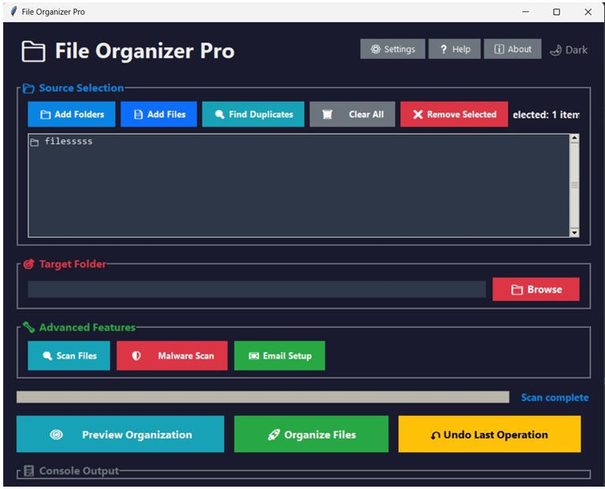Click the rocket icon in Organize Files

[x=274, y=435]
